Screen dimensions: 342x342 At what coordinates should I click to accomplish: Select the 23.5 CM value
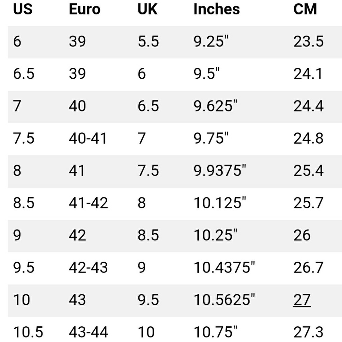point(308,41)
